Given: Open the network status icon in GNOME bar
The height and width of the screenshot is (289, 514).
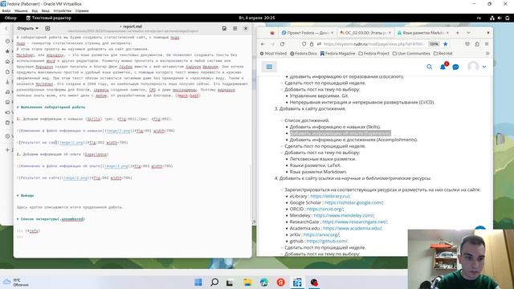Looking at the screenshot, I should click(492, 18).
